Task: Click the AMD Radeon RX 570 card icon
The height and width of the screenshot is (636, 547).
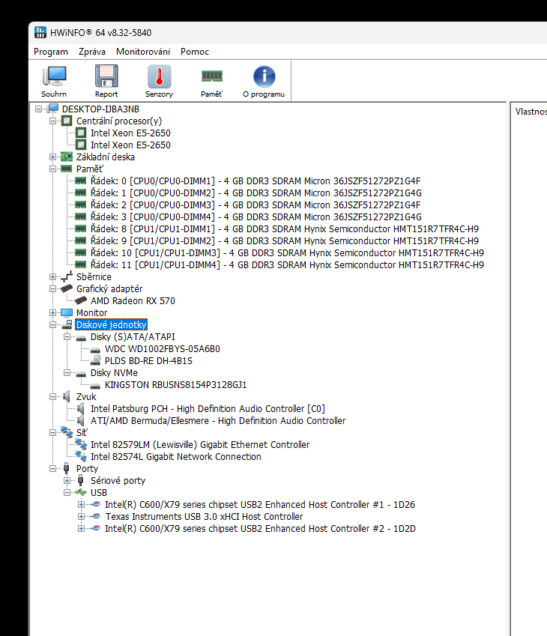Action: [81, 300]
